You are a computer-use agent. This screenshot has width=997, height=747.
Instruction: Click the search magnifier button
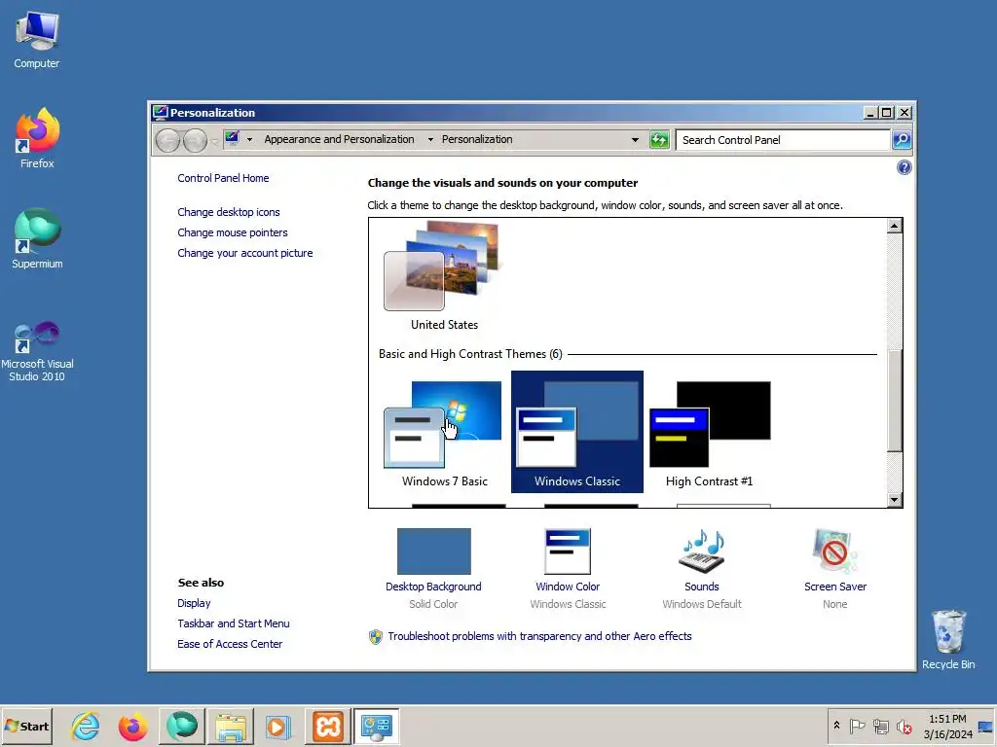[x=902, y=140]
